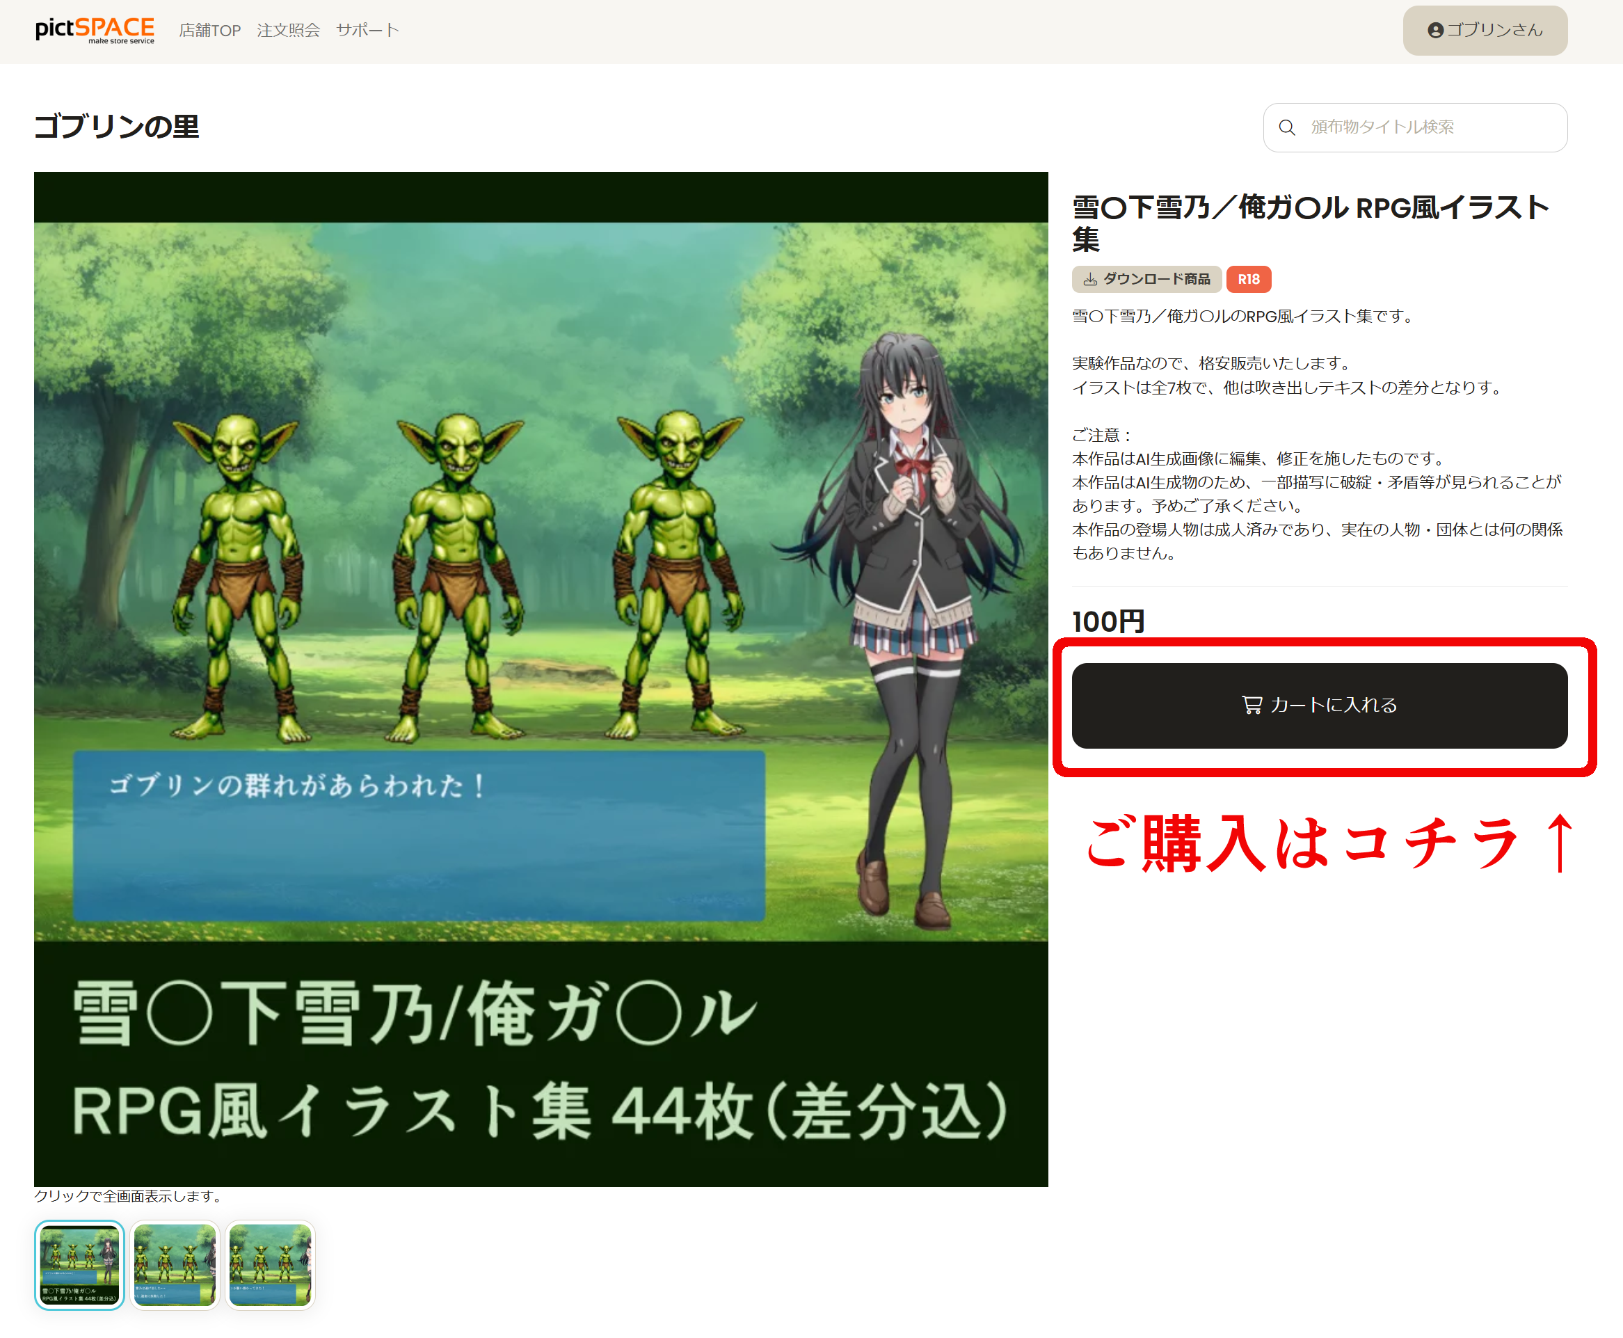Click the 100円 price text
The height and width of the screenshot is (1338, 1623).
1108,621
